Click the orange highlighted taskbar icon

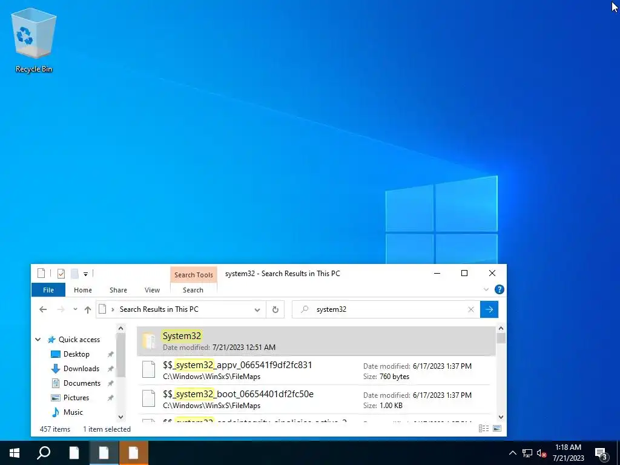tap(133, 453)
